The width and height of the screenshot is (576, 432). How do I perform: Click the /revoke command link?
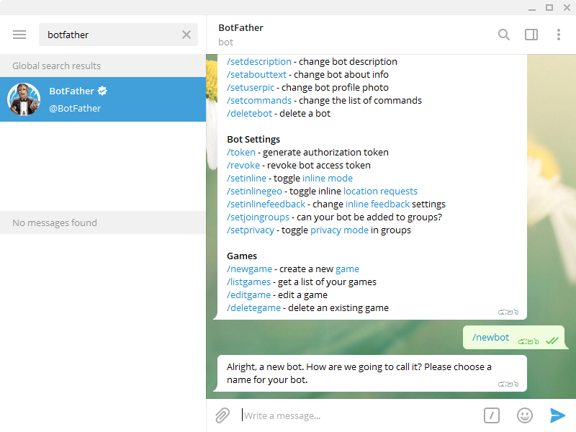coord(243,166)
